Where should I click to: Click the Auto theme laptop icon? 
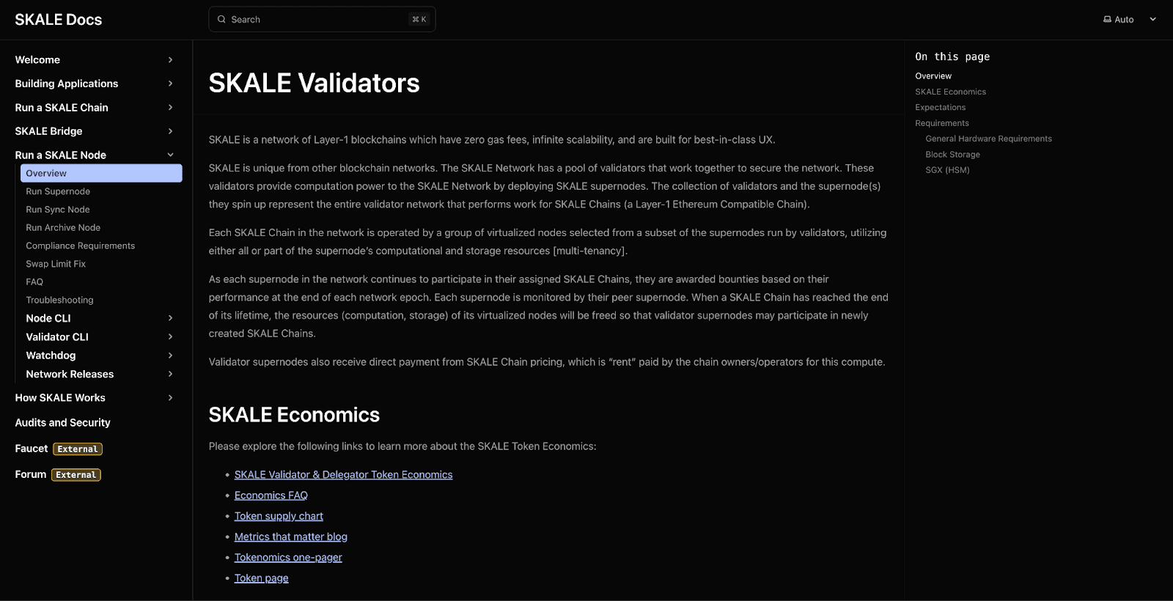(x=1107, y=20)
